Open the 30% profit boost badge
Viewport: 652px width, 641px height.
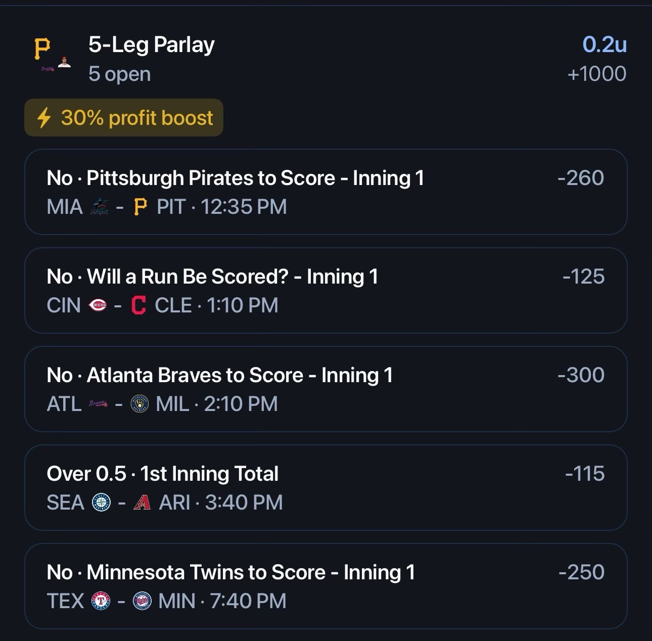124,118
